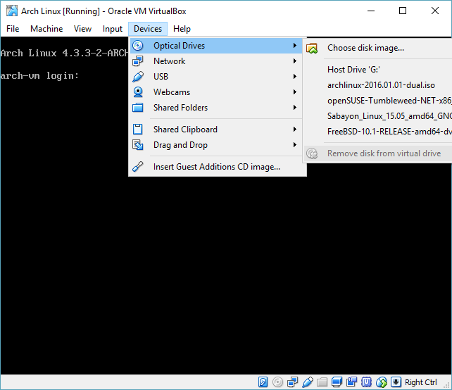This screenshot has height=390, width=452.
Task: Click the video capture status bar icon
Action: point(352,382)
